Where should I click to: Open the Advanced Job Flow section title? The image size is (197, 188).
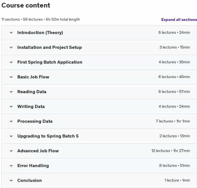click(38, 151)
